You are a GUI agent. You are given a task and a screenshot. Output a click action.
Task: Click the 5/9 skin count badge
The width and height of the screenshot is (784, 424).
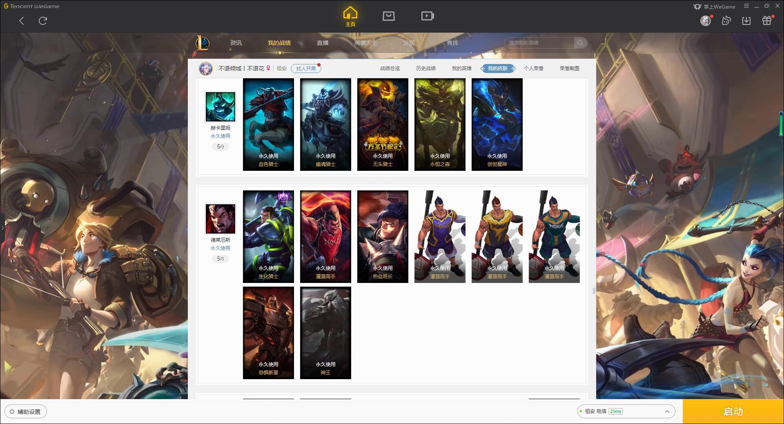220,146
